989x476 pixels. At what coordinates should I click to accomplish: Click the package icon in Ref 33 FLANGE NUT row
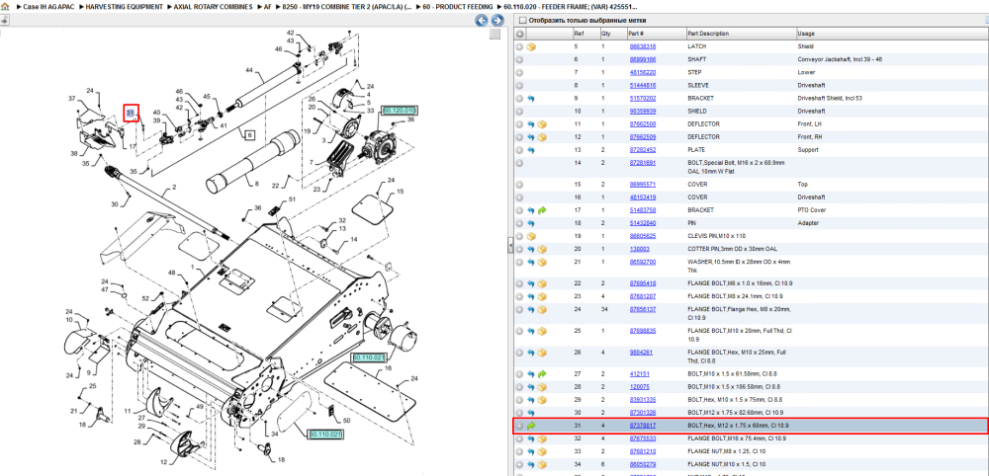point(542,451)
